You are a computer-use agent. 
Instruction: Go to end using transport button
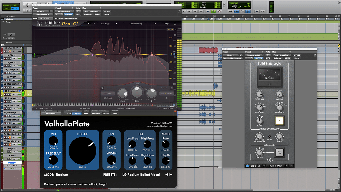pyautogui.click(x=201, y=11)
